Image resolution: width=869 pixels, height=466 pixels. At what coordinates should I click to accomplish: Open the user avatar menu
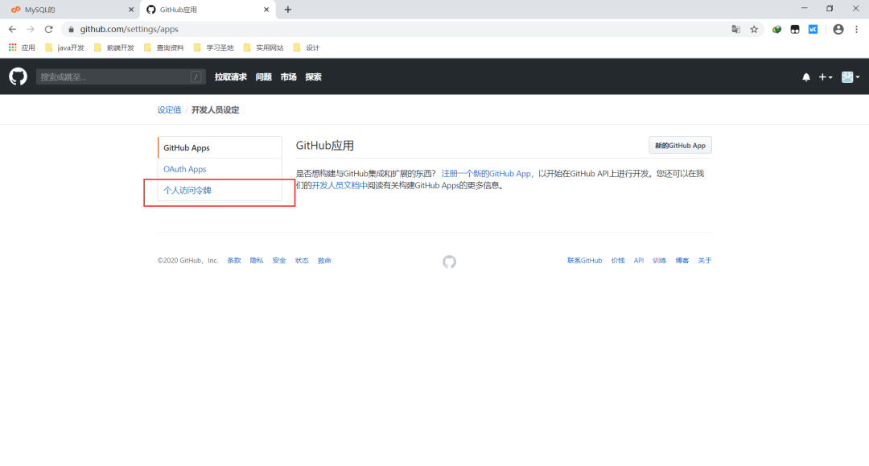click(850, 77)
